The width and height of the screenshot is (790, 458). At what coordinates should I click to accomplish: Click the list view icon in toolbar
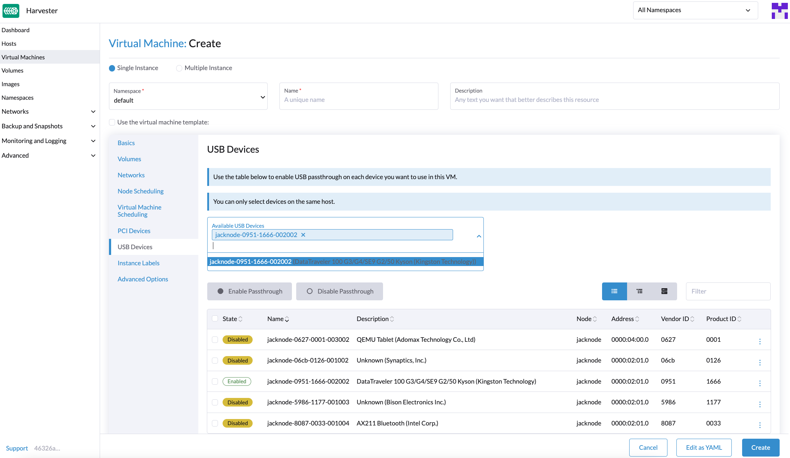coord(614,291)
